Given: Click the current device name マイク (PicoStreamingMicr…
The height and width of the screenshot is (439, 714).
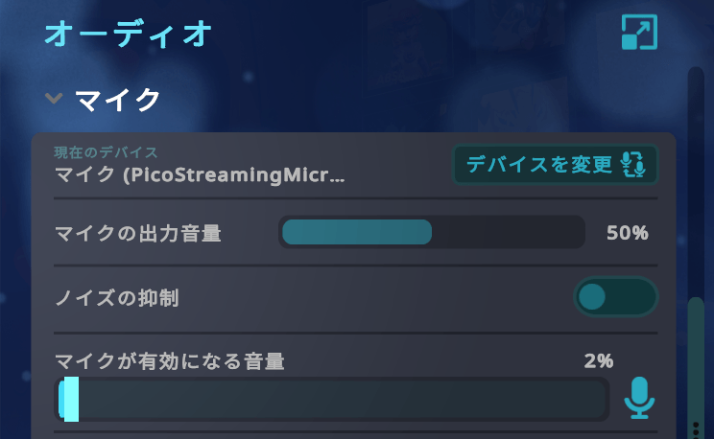Looking at the screenshot, I should [200, 176].
